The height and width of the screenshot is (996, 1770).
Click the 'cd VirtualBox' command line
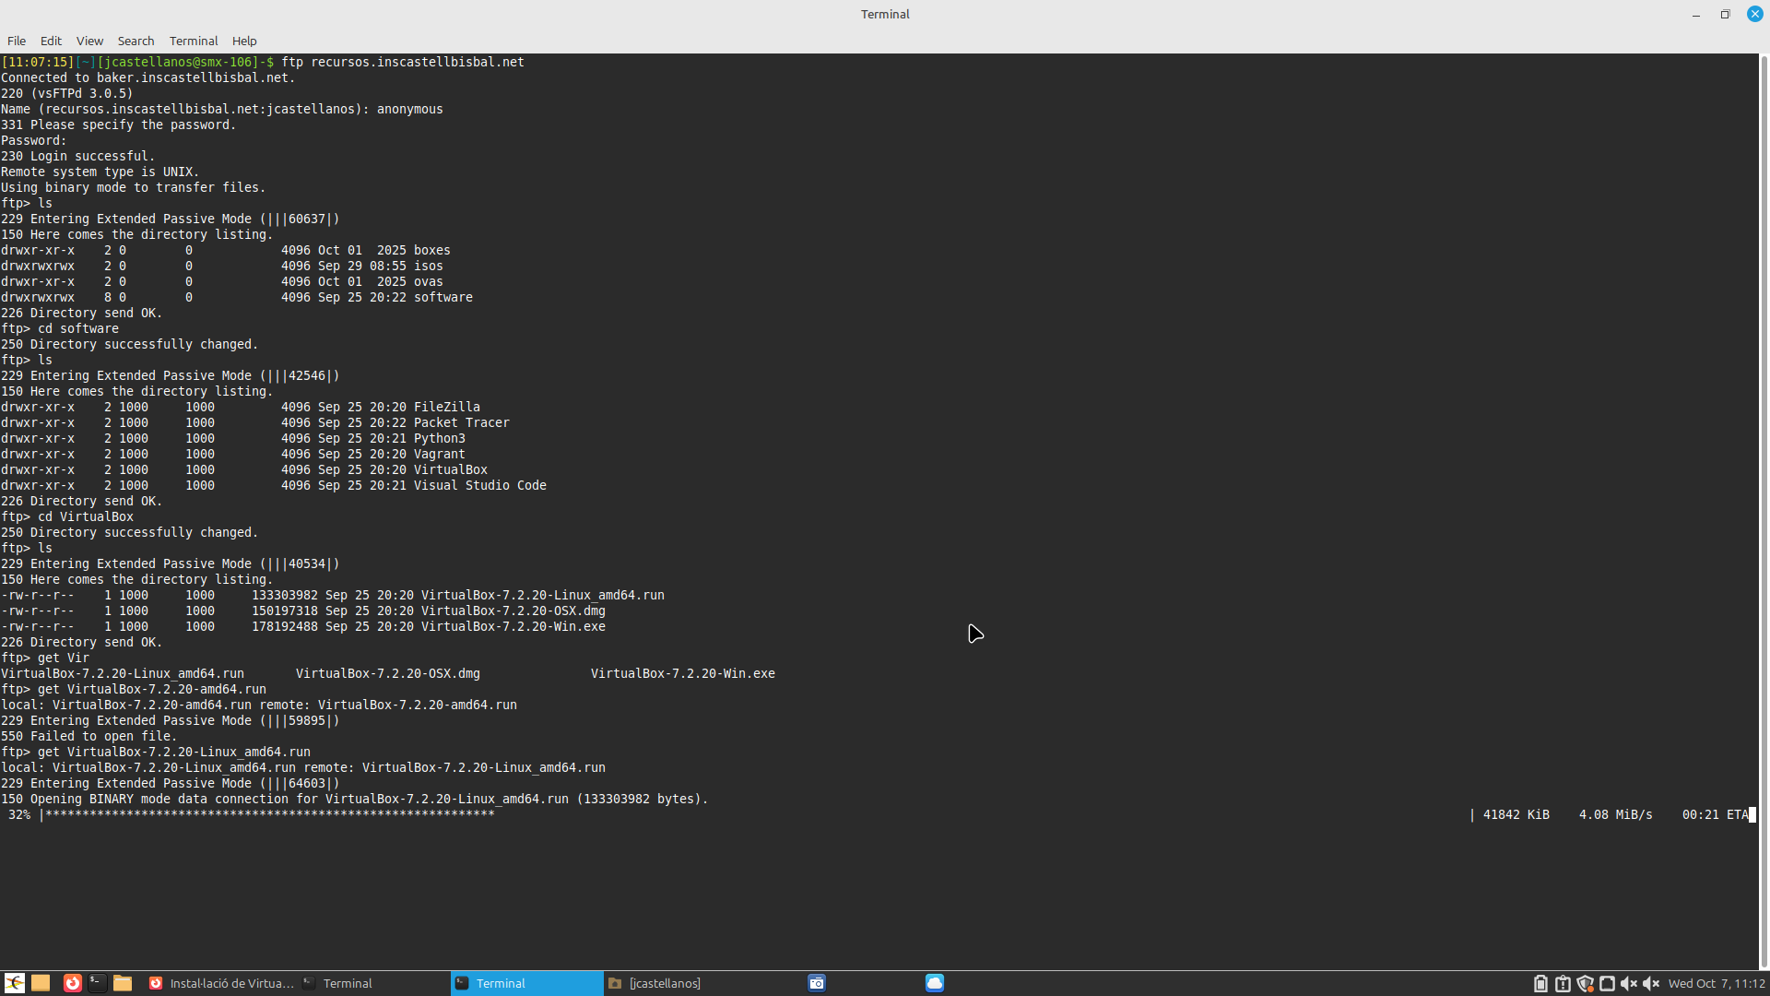point(86,516)
